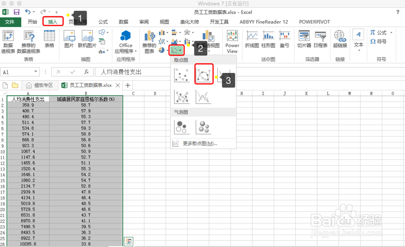Open the 模板专区 templates tab
Screen dimensions: 405x247
coord(40,85)
